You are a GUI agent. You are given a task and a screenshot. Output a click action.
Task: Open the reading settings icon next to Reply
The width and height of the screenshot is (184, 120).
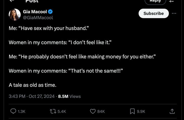coord(171,1)
